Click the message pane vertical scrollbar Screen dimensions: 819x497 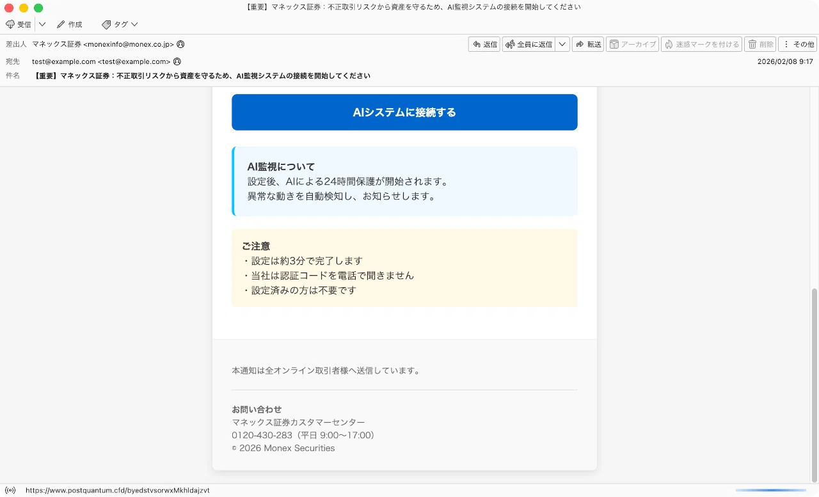pos(815,385)
